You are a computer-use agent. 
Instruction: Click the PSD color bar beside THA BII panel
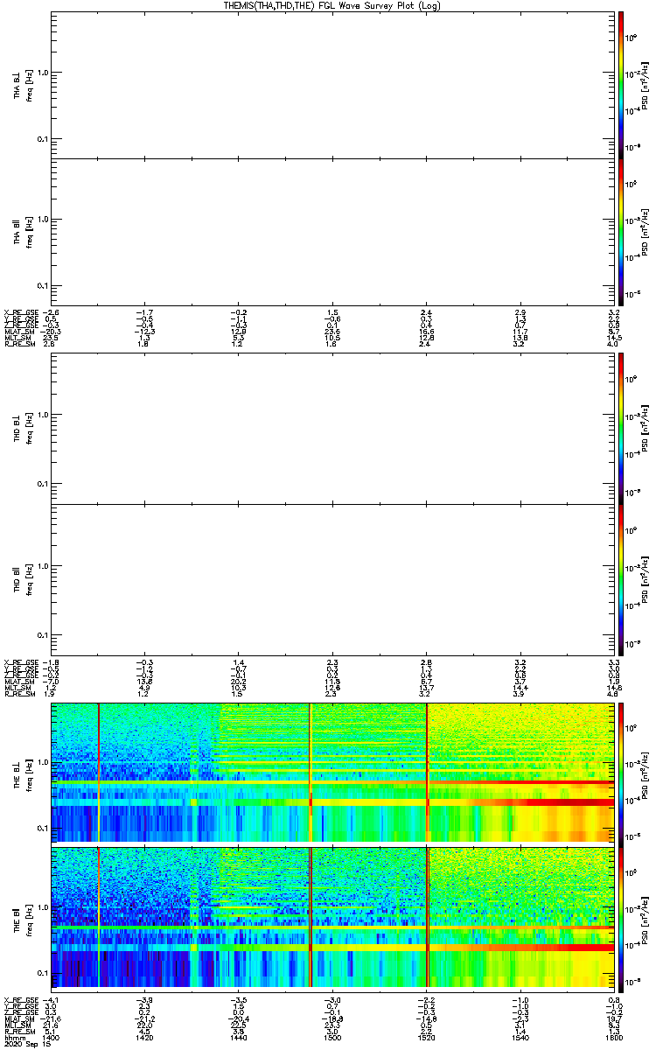(x=621, y=233)
